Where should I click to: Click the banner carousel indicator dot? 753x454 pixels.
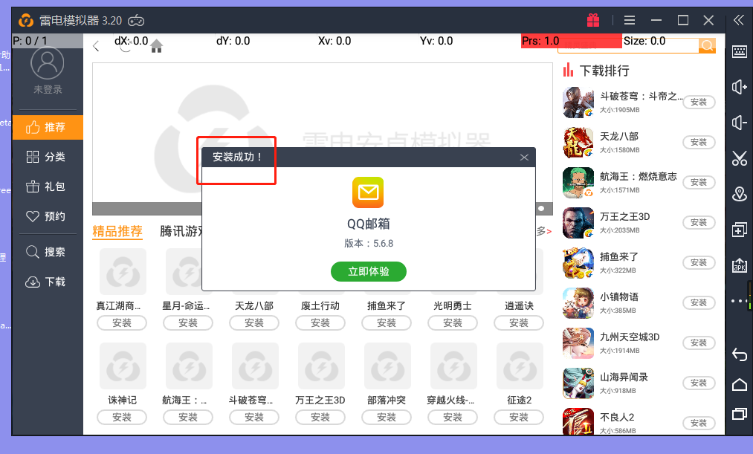(x=541, y=209)
